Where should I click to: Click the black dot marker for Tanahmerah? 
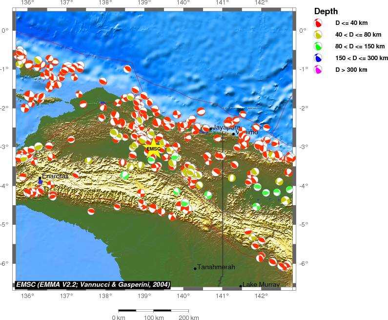coord(195,268)
